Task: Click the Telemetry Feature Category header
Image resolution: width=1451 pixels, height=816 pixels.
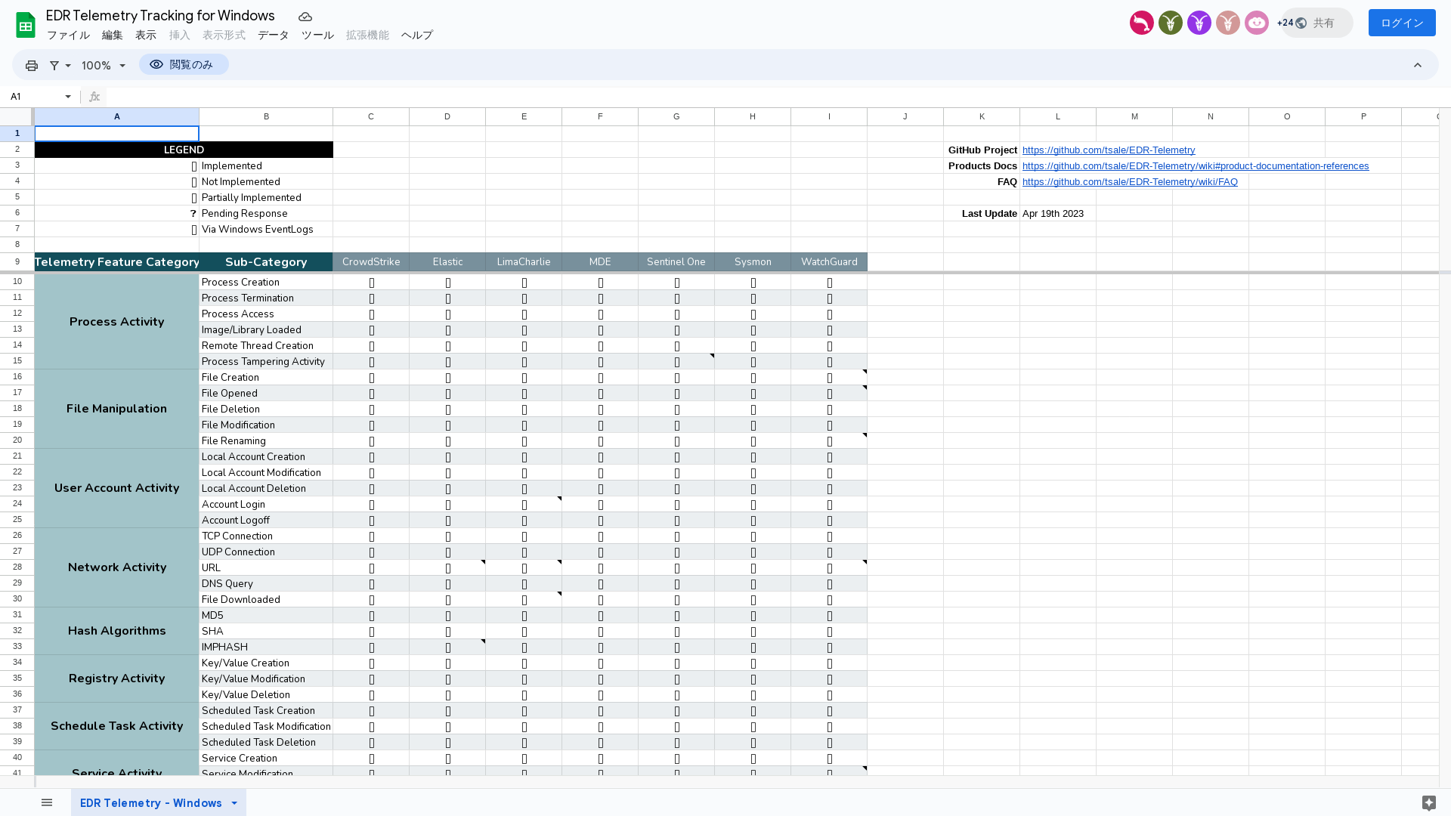Action: 116,262
